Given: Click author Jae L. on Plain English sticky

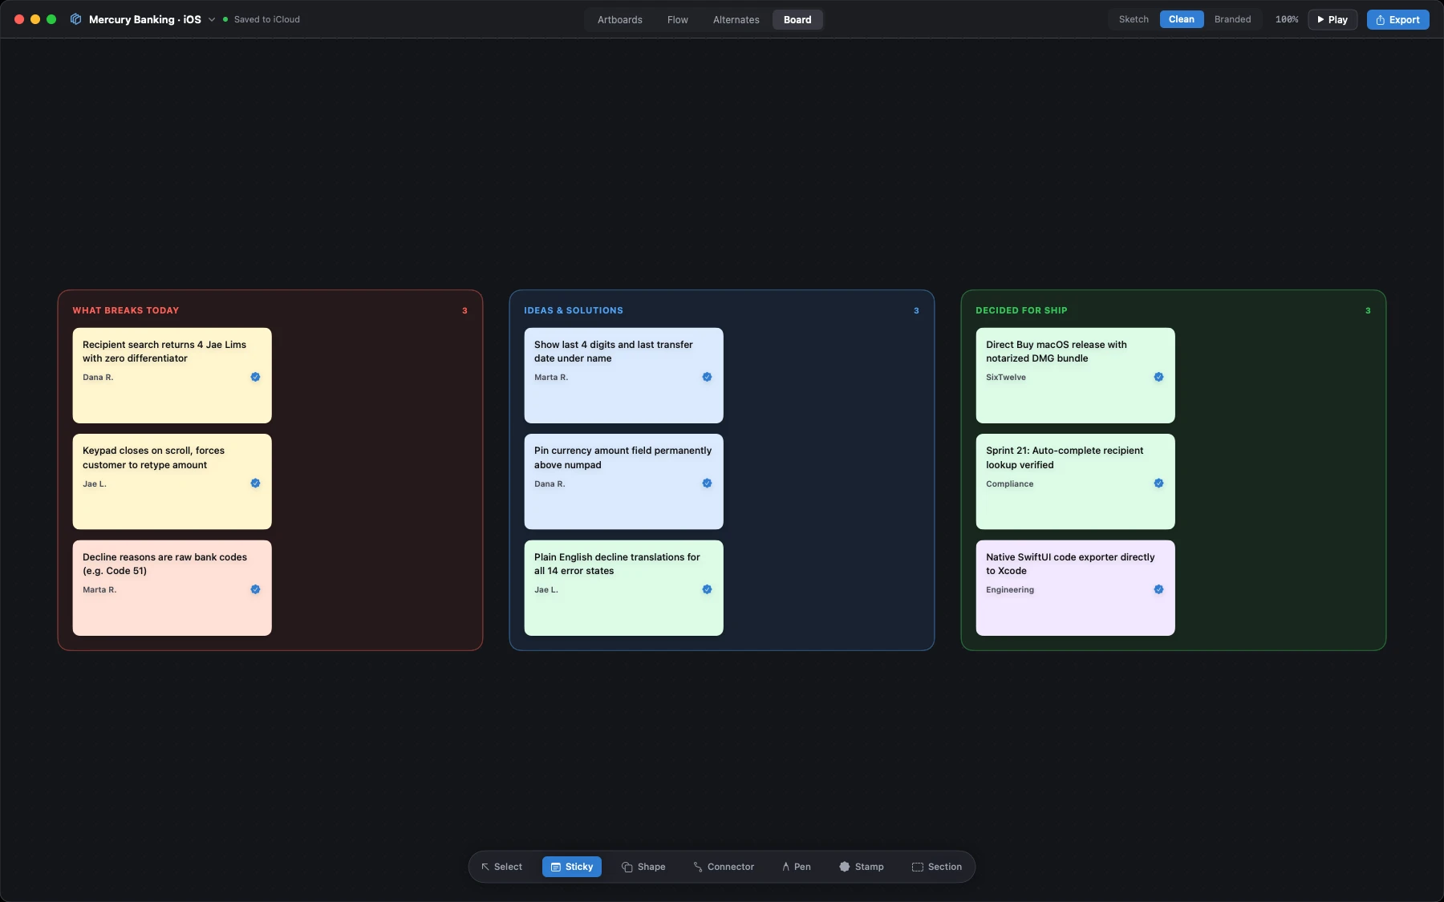Looking at the screenshot, I should pos(546,590).
